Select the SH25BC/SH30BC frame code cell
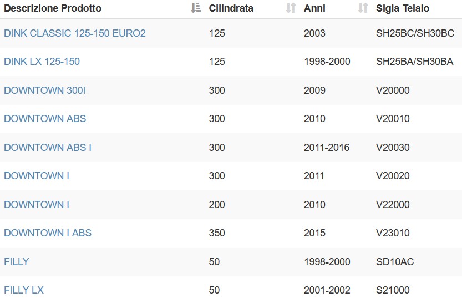 (415, 33)
